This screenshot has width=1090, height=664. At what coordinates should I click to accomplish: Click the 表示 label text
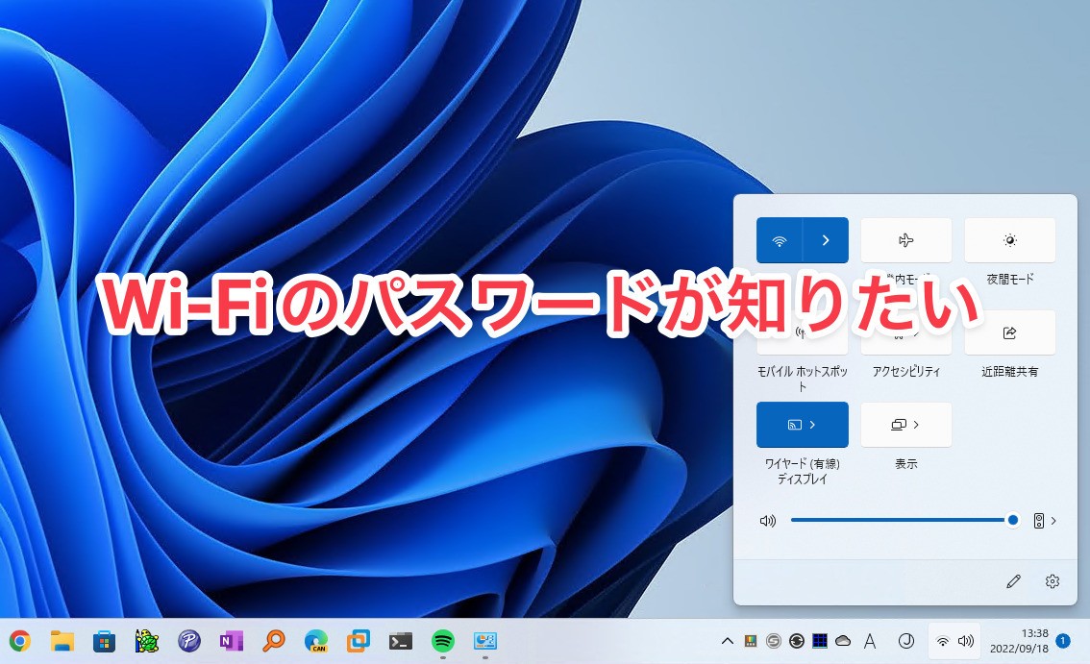point(905,464)
